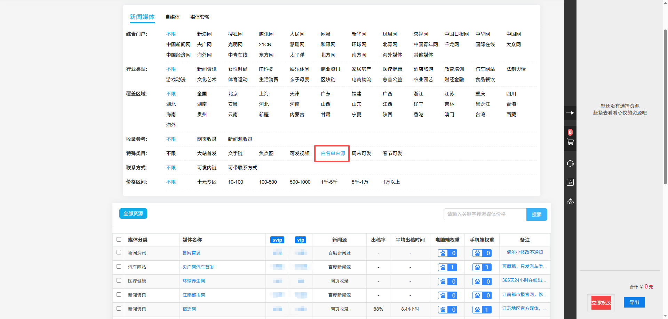Click the vip badge column header
The width and height of the screenshot is (668, 319).
point(301,240)
